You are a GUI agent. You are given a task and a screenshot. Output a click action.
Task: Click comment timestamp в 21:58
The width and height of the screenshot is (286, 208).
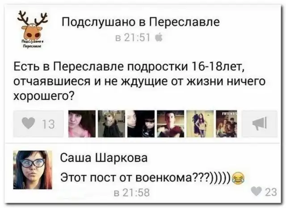(132, 192)
